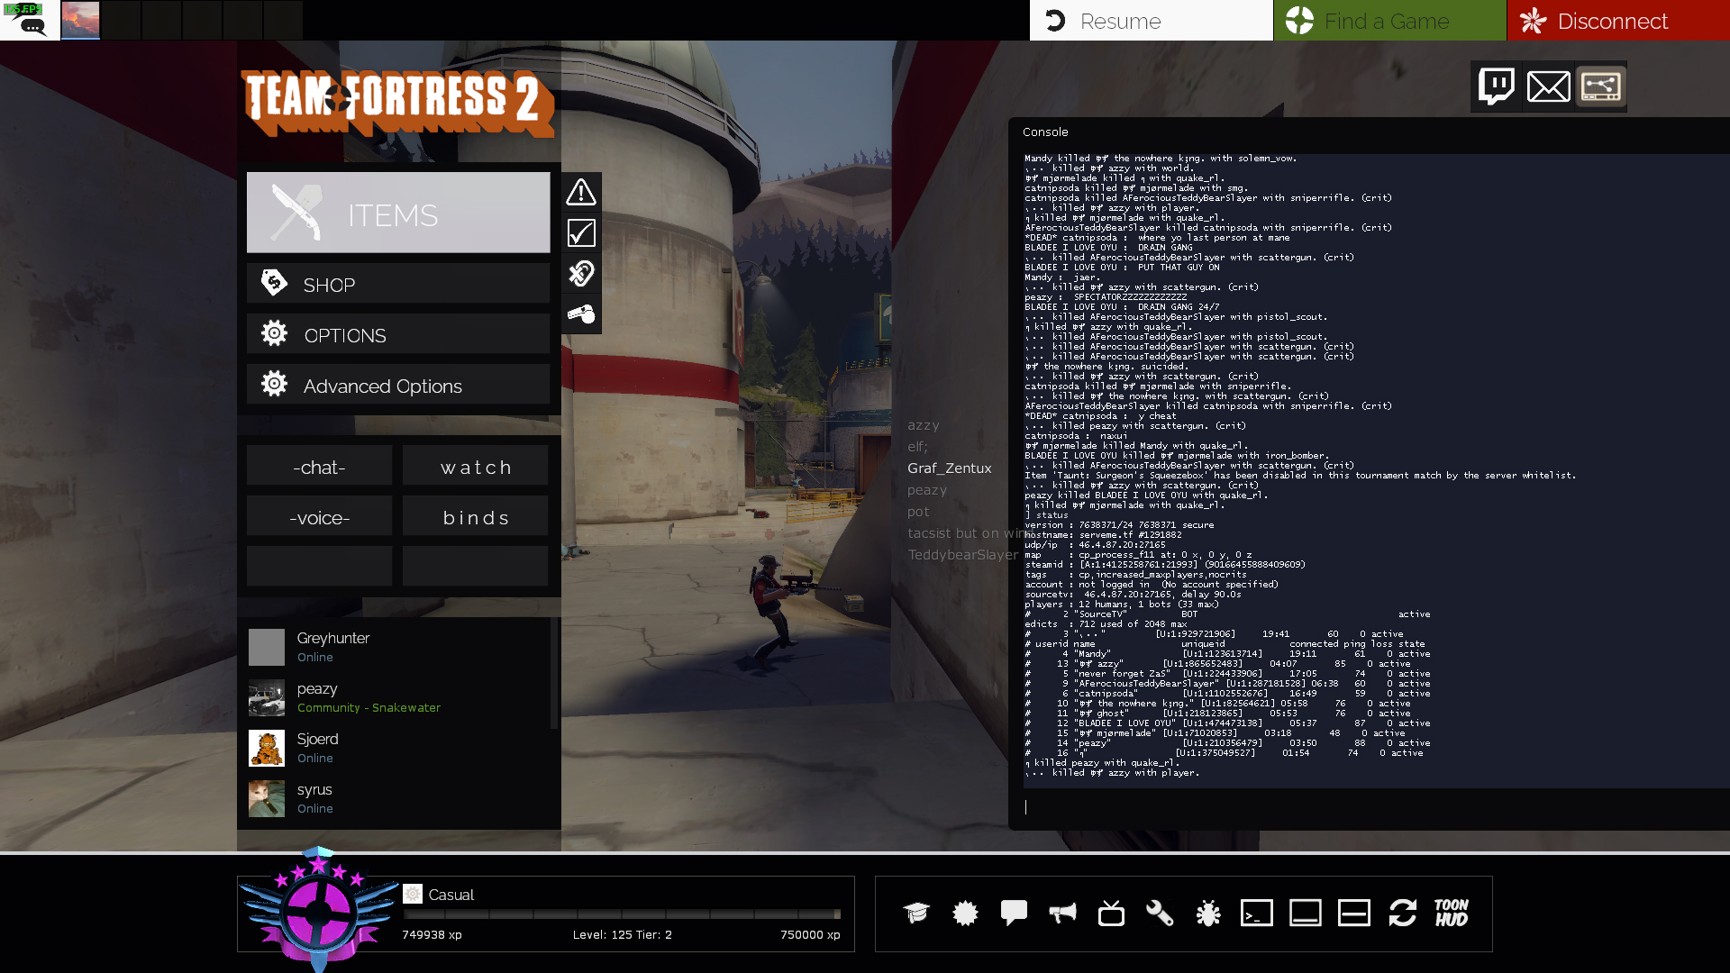Viewport: 1730px width, 973px height.
Task: Open the report player warning icon
Action: coord(581,192)
